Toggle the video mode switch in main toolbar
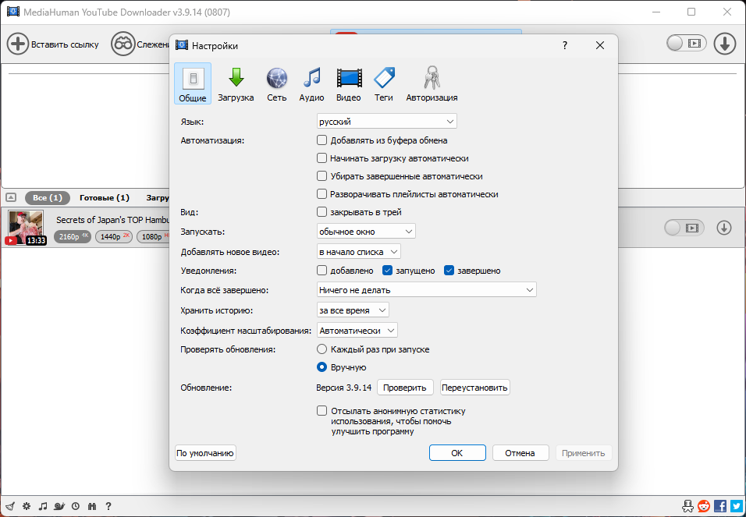The width and height of the screenshot is (746, 517). [686, 44]
